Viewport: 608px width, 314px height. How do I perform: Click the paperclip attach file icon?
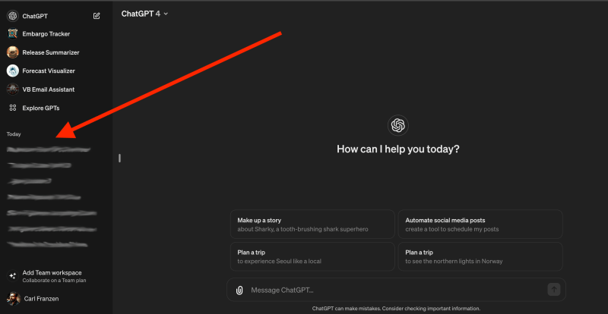239,290
